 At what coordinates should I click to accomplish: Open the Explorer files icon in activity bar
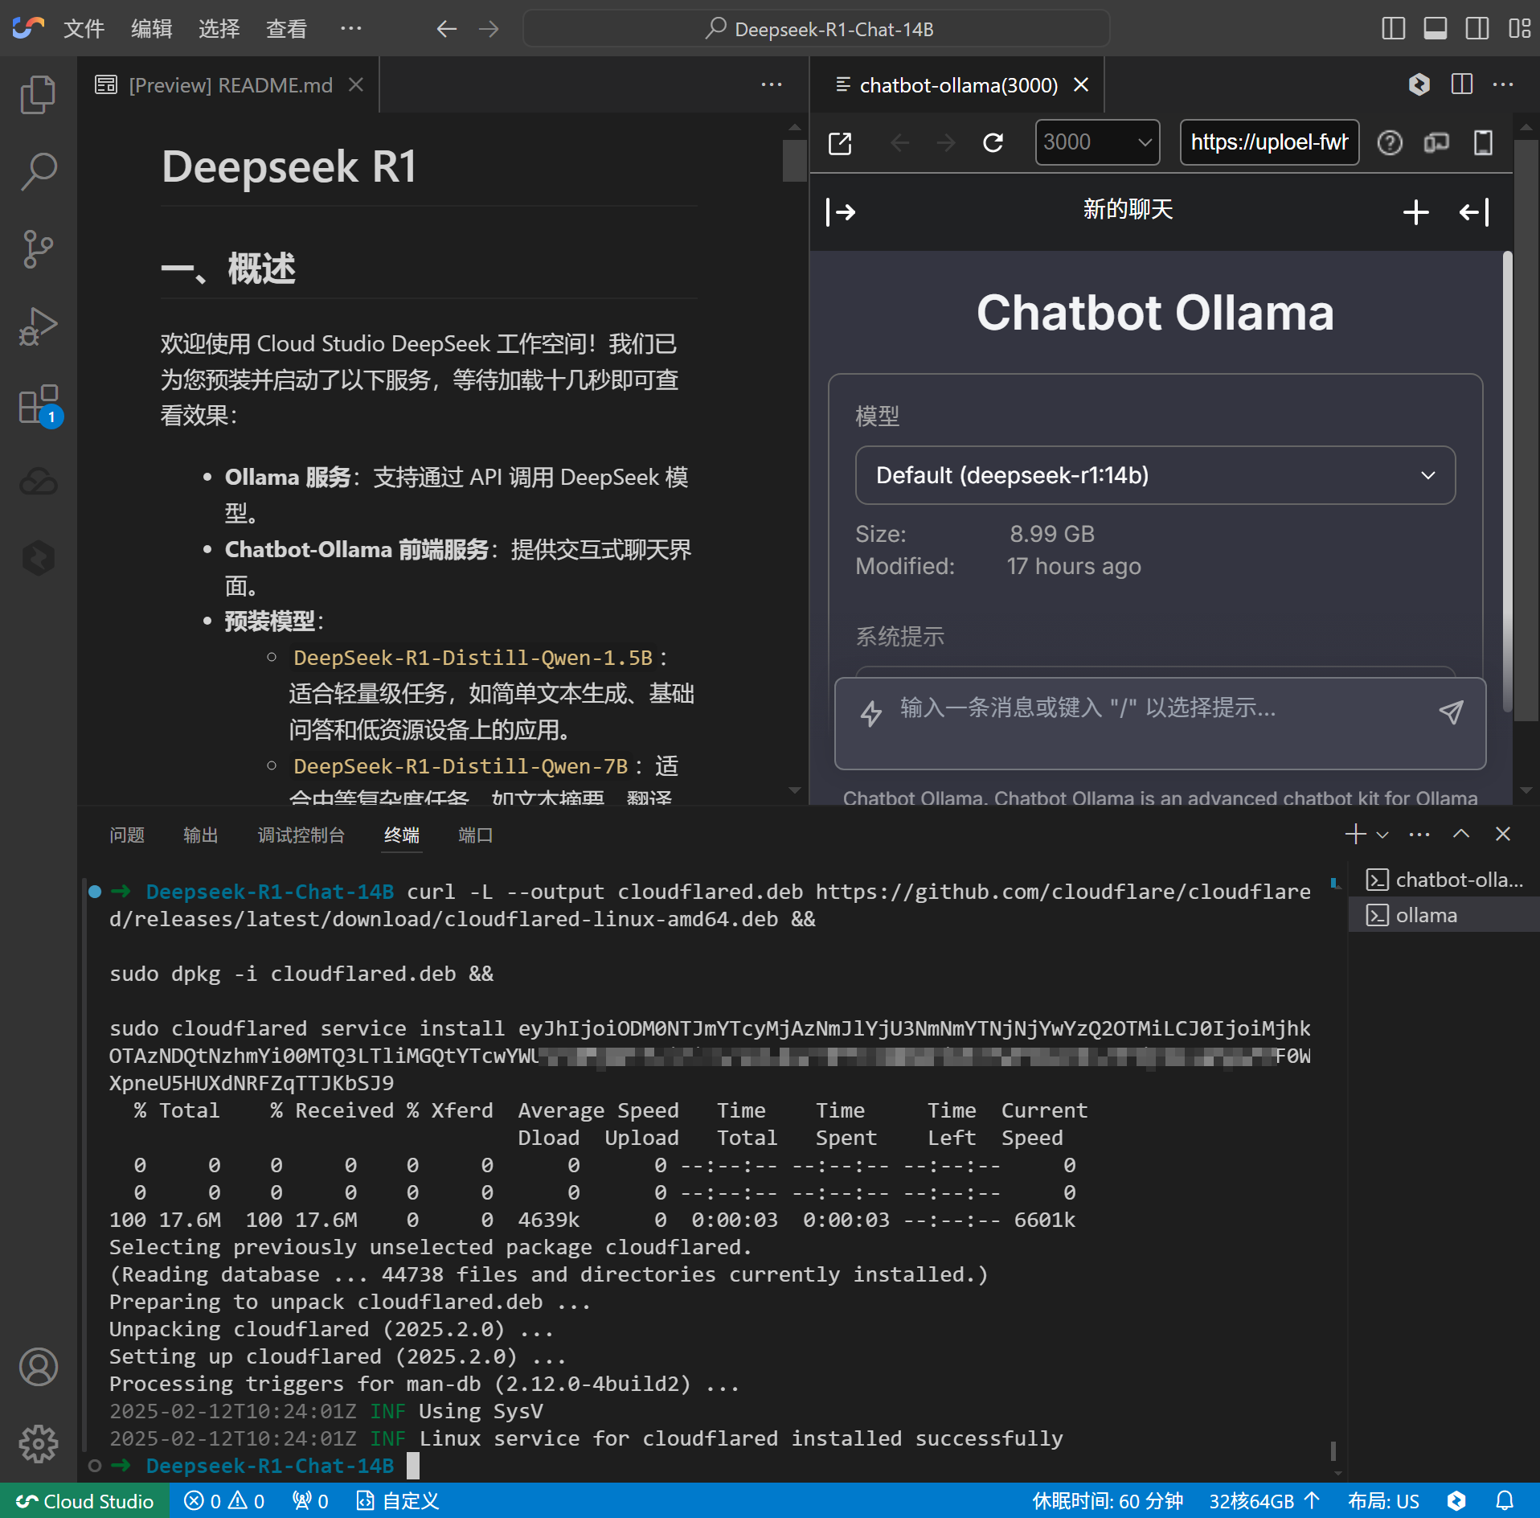click(38, 95)
